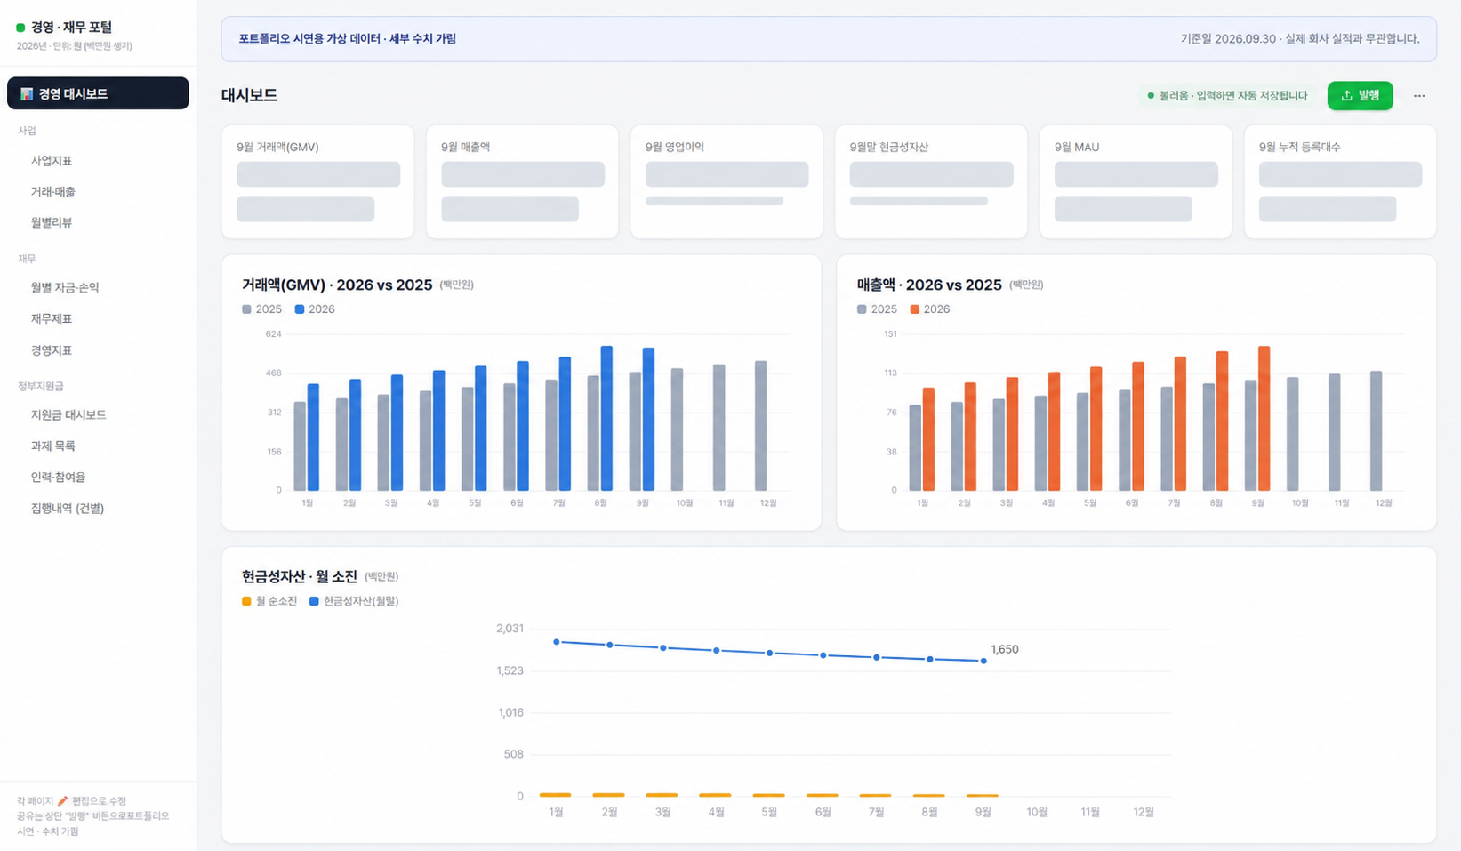Select the active 경영 대시보드 item
The image size is (1461, 851).
tap(98, 93)
